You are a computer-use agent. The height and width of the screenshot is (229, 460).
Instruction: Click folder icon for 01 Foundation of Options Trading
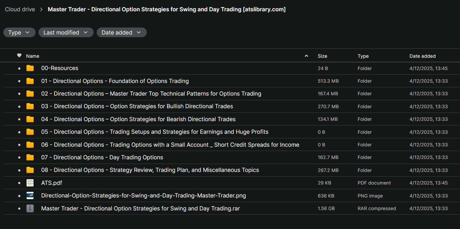(30, 81)
